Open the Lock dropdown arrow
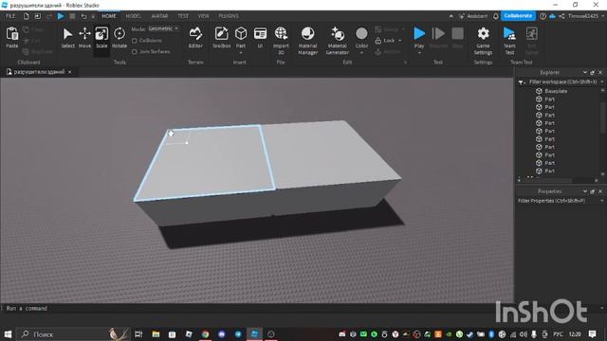 (400, 40)
